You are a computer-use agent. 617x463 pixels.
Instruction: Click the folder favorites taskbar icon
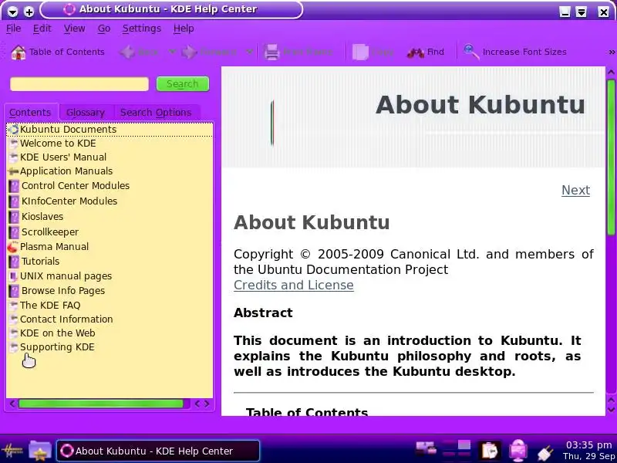pos(40,451)
